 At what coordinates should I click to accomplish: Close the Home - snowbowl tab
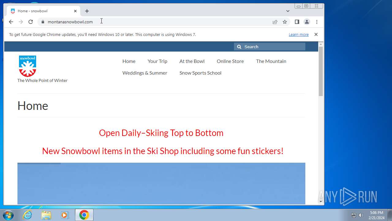point(75,11)
